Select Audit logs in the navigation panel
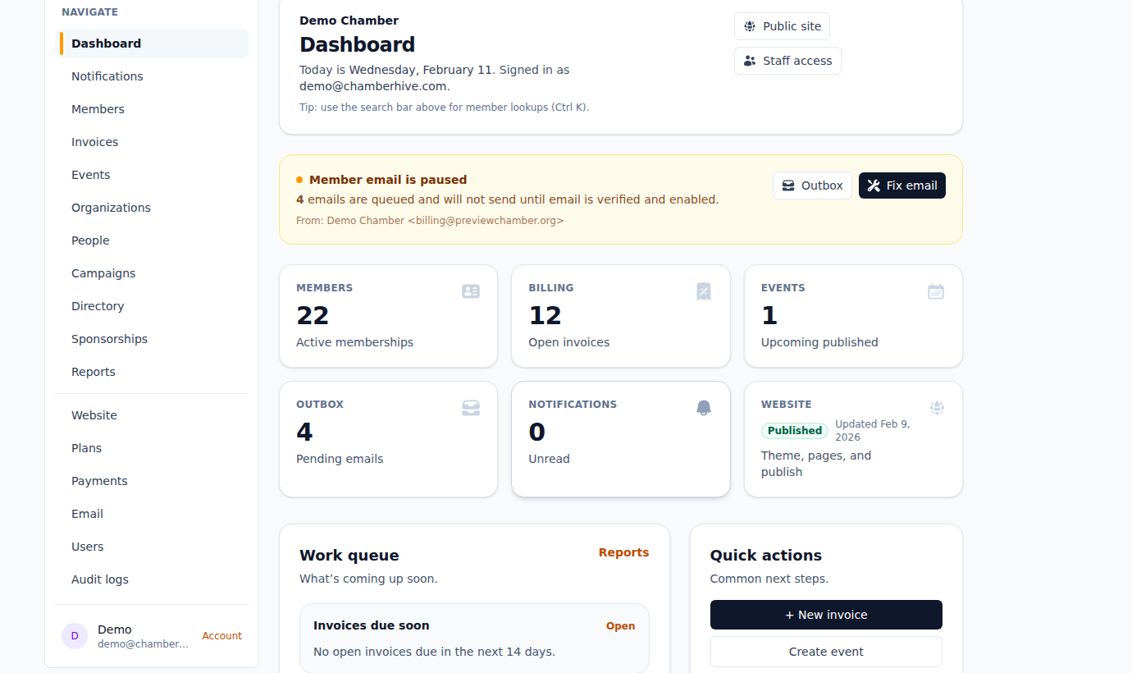 coord(99,579)
